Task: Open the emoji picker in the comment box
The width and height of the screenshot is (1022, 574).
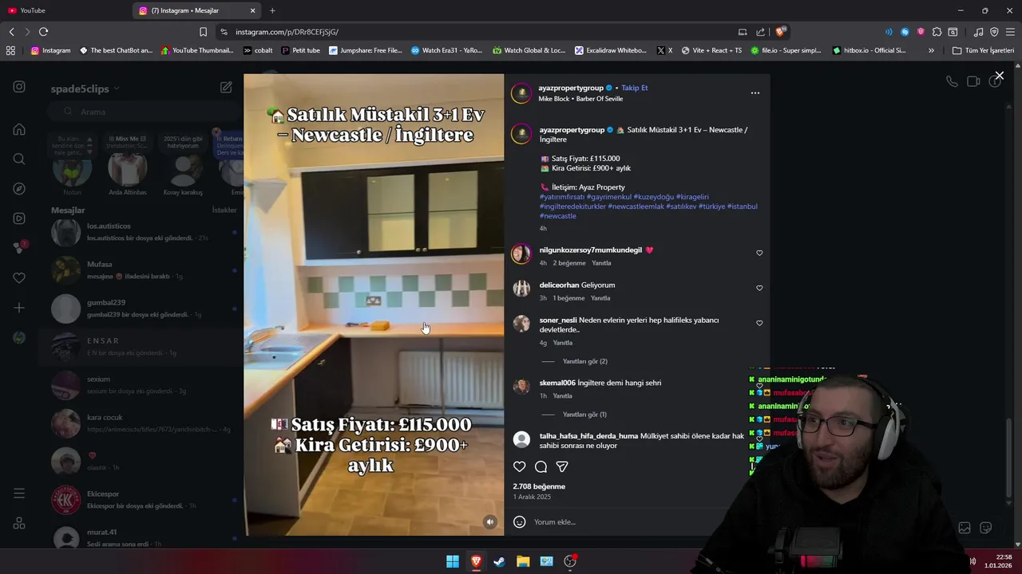Action: click(520, 521)
